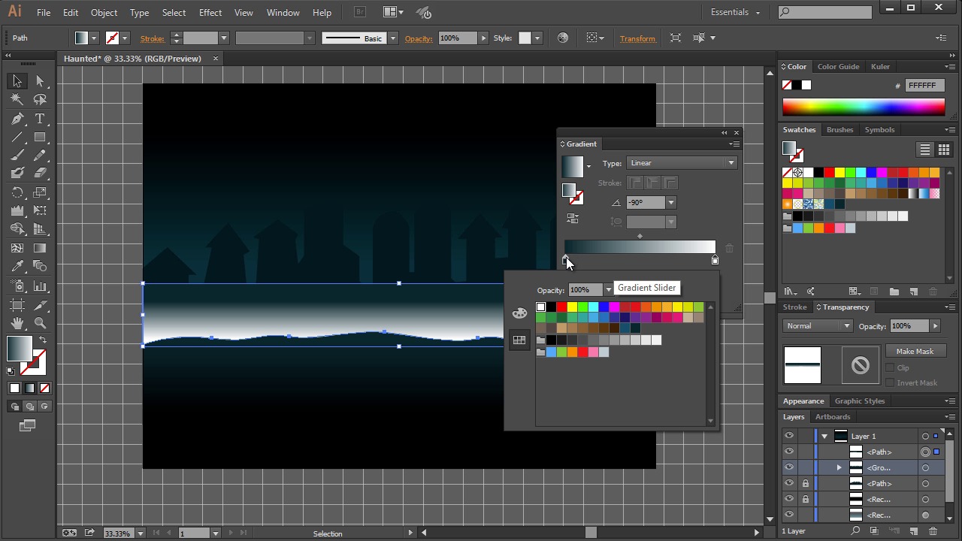
Task: Open the gradient Type dropdown
Action: [682, 163]
